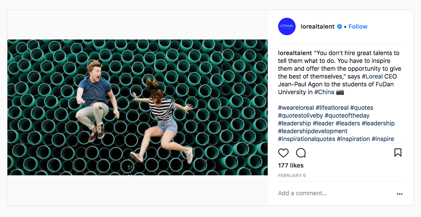Open lorealtalent username in the header
Screen dimensions: 421x217
coord(318,26)
